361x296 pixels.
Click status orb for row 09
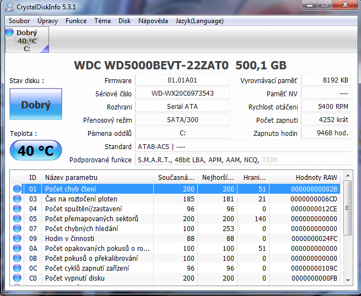coord(17,238)
